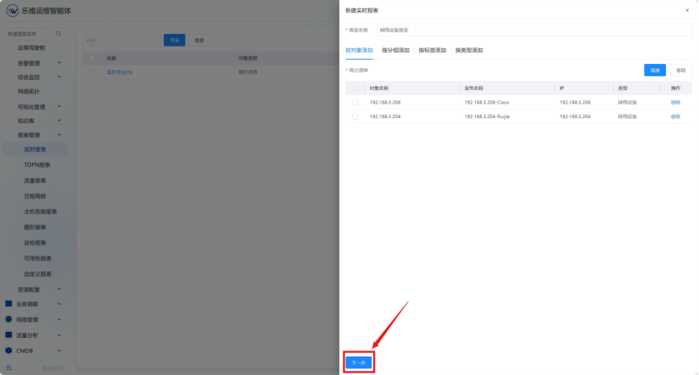Open 自定义报表 in sidebar
This screenshot has height=375, width=699.
[38, 274]
